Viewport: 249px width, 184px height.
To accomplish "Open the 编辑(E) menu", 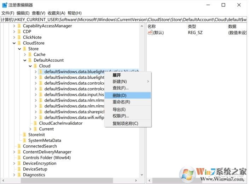I will (23, 13).
